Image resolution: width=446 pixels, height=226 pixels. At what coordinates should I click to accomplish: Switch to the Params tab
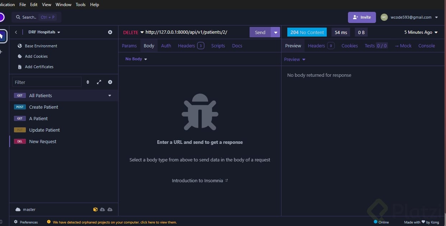(129, 46)
